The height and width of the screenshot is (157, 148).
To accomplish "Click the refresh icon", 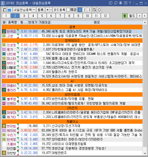I will 99,10.
